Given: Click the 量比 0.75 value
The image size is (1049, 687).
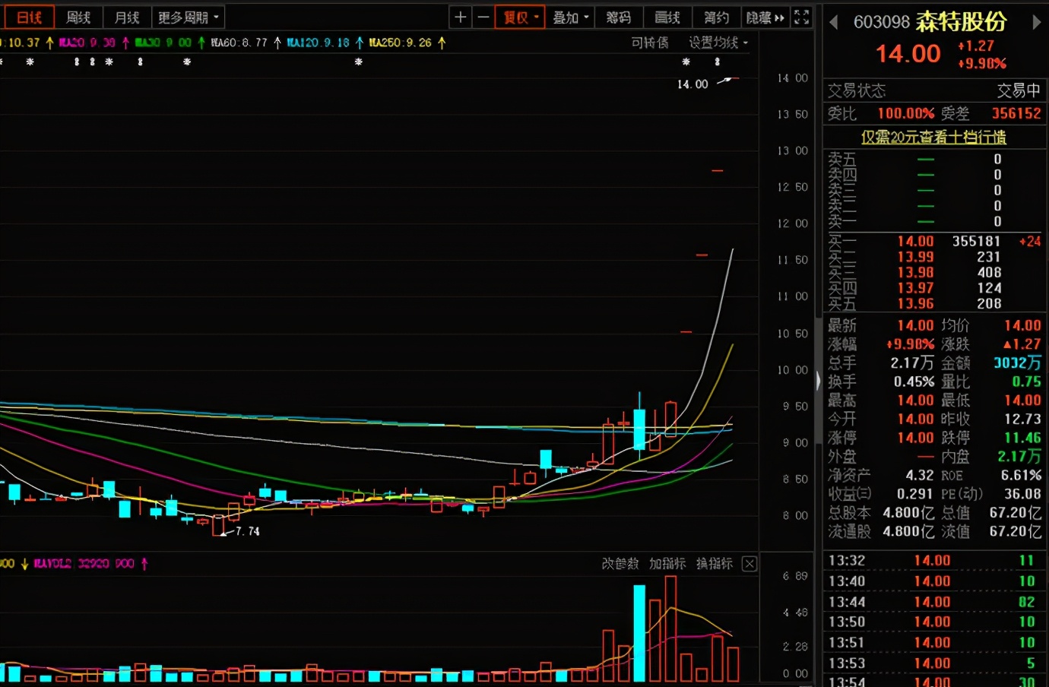Looking at the screenshot, I should pyautogui.click(x=1027, y=381).
